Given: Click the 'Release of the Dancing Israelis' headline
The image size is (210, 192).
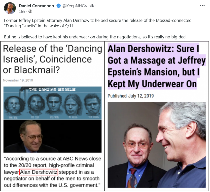Looking at the screenshot, I should click(x=52, y=59).
